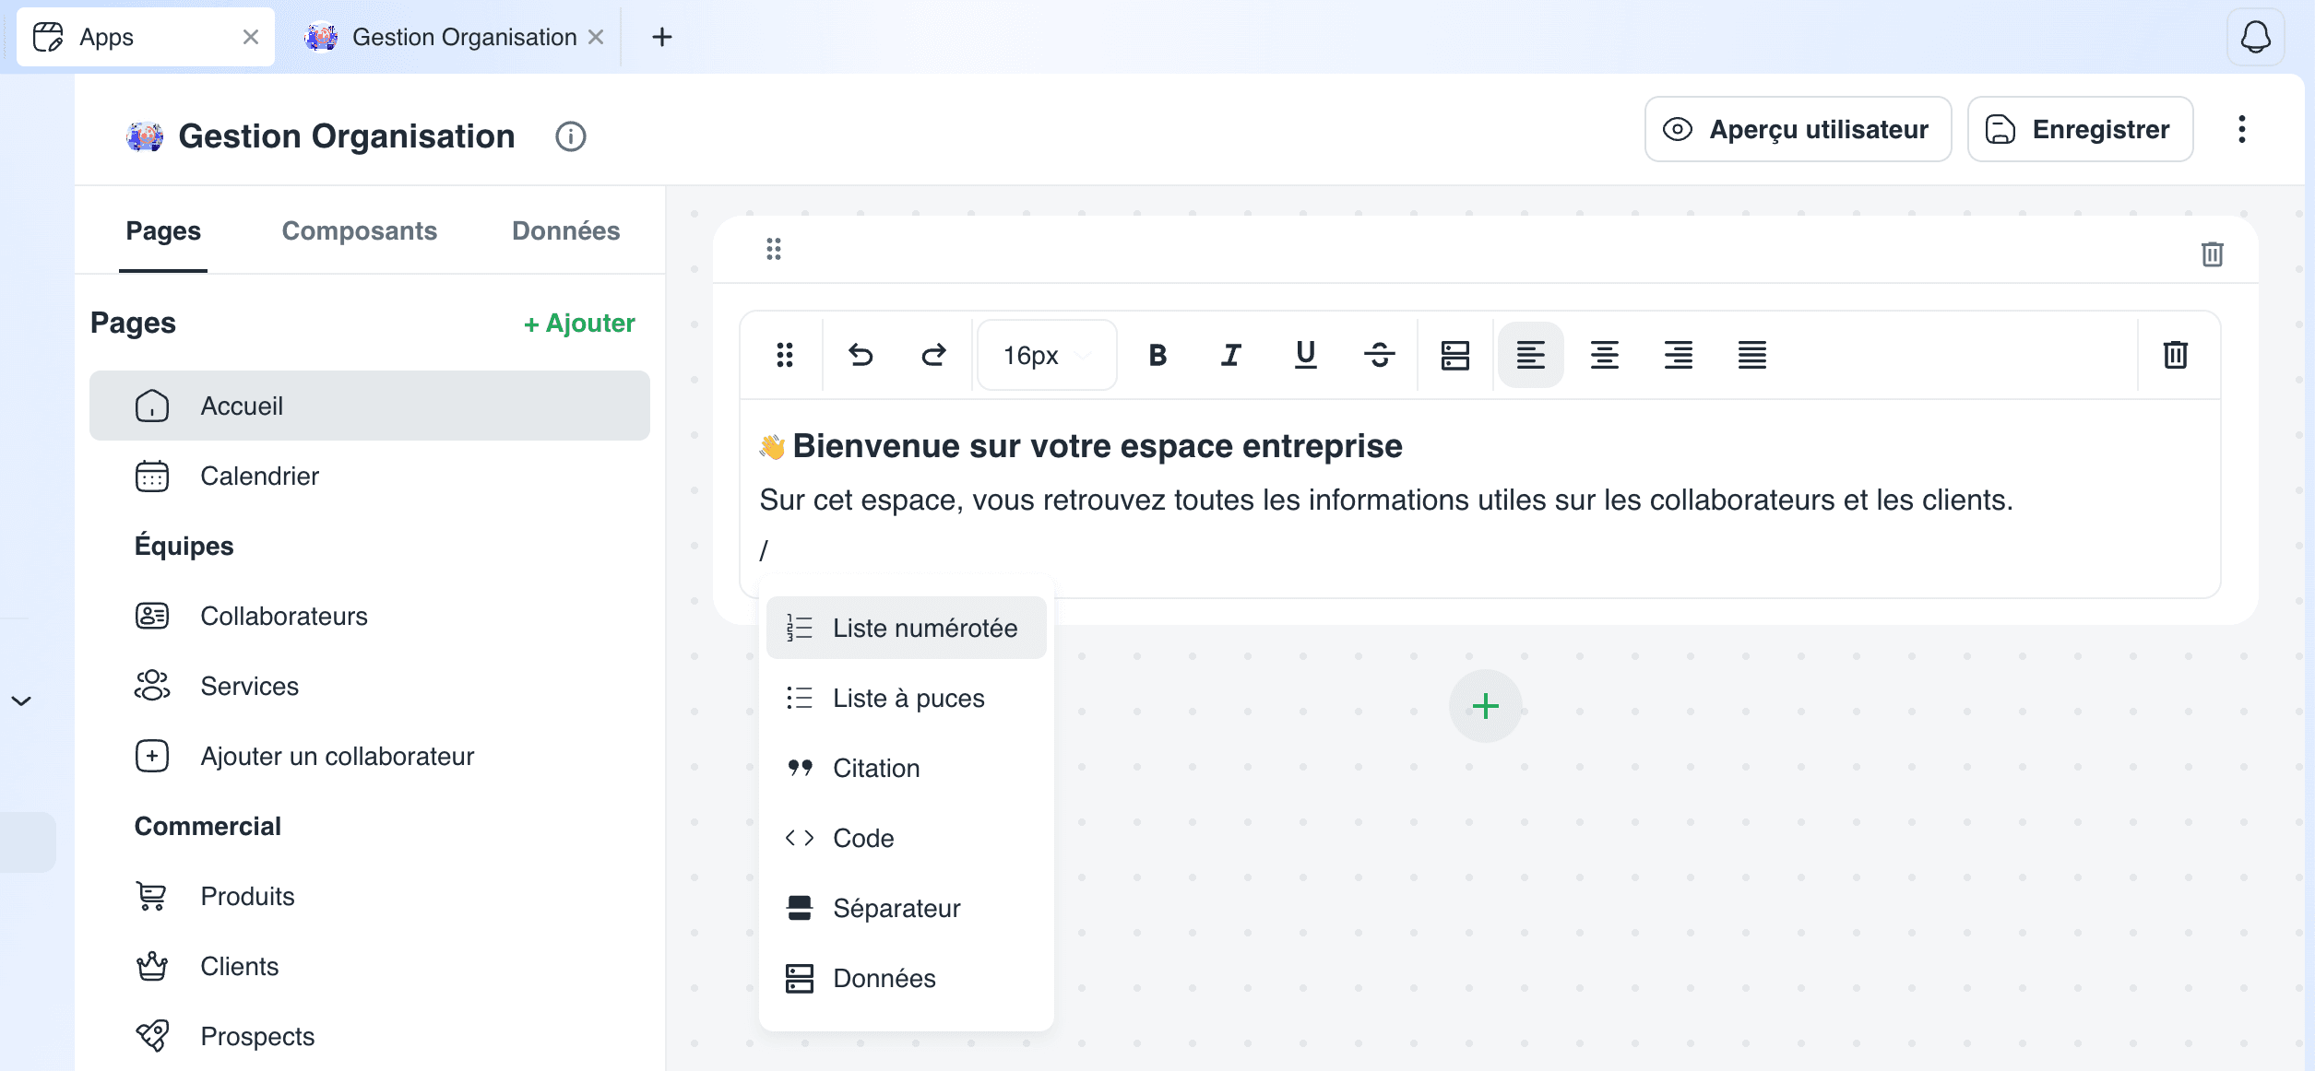Show info about Gestion Organisation
Screen dimensions: 2315x1071
(x=571, y=136)
